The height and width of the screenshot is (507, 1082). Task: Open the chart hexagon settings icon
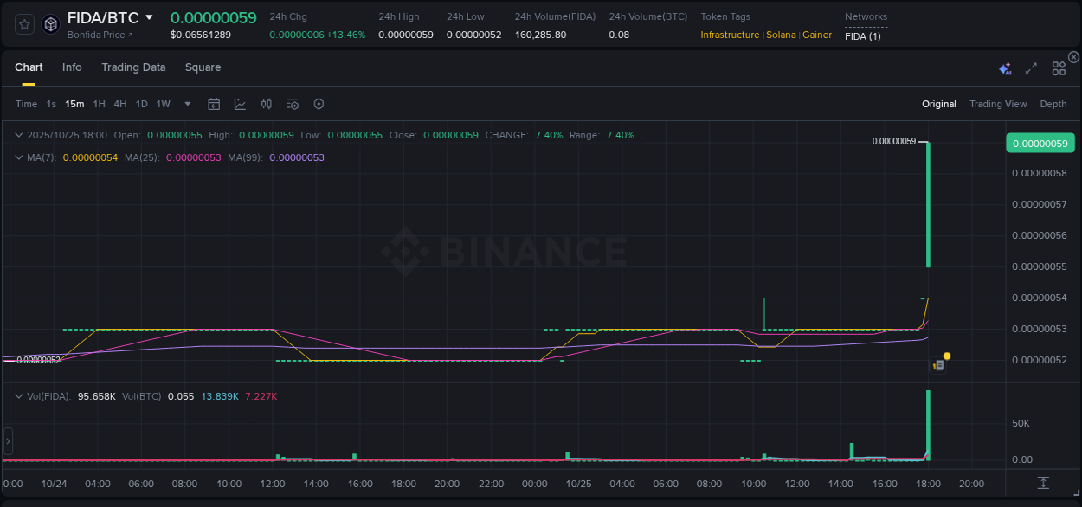click(x=319, y=104)
